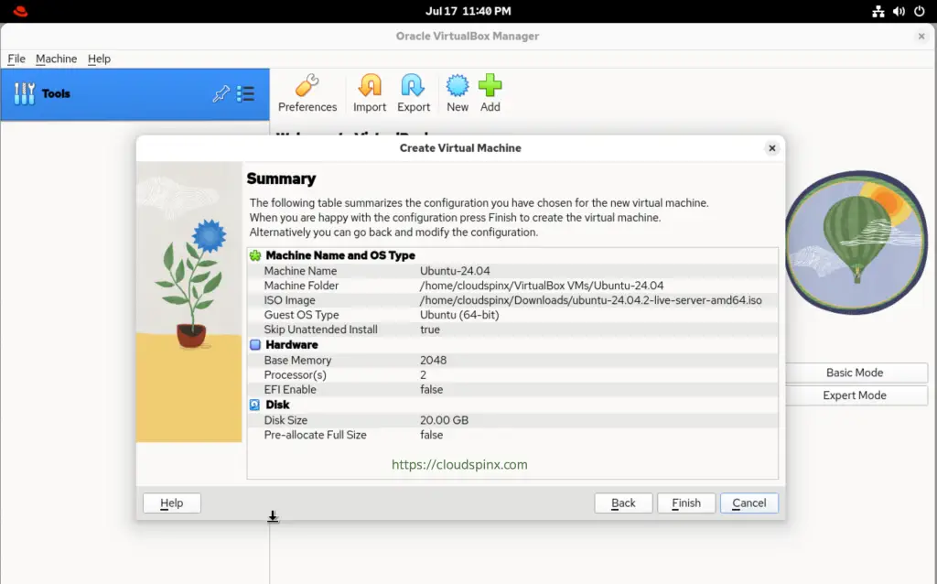
Task: Click the Add machine toolbar icon
Action: (490, 90)
